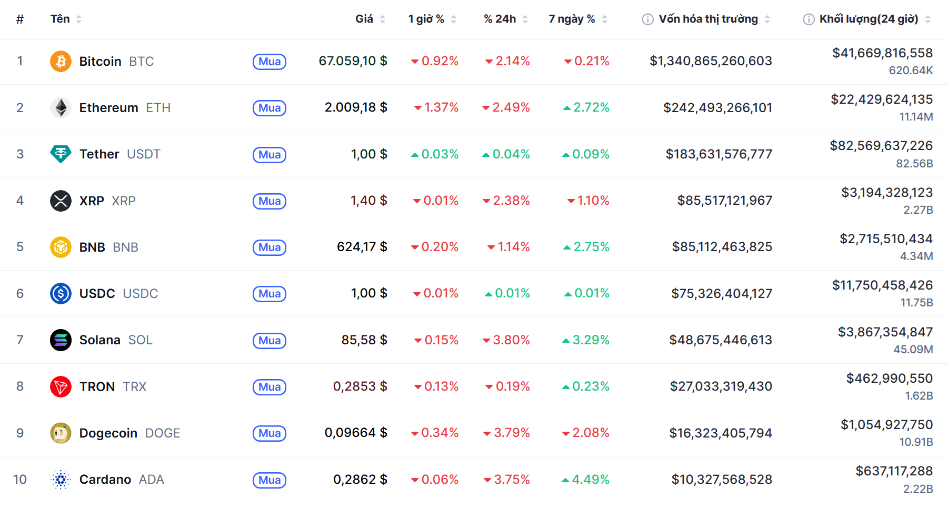This screenshot has width=948, height=507.
Task: Click Ethereum price 2.009,18 $
Action: coord(356,107)
